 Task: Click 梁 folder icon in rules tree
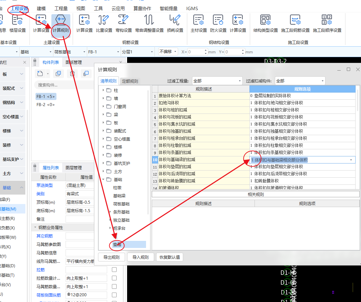coord(109,115)
